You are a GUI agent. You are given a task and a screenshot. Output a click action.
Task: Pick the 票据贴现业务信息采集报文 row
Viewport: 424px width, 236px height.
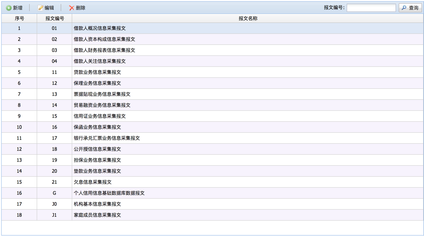(102, 94)
